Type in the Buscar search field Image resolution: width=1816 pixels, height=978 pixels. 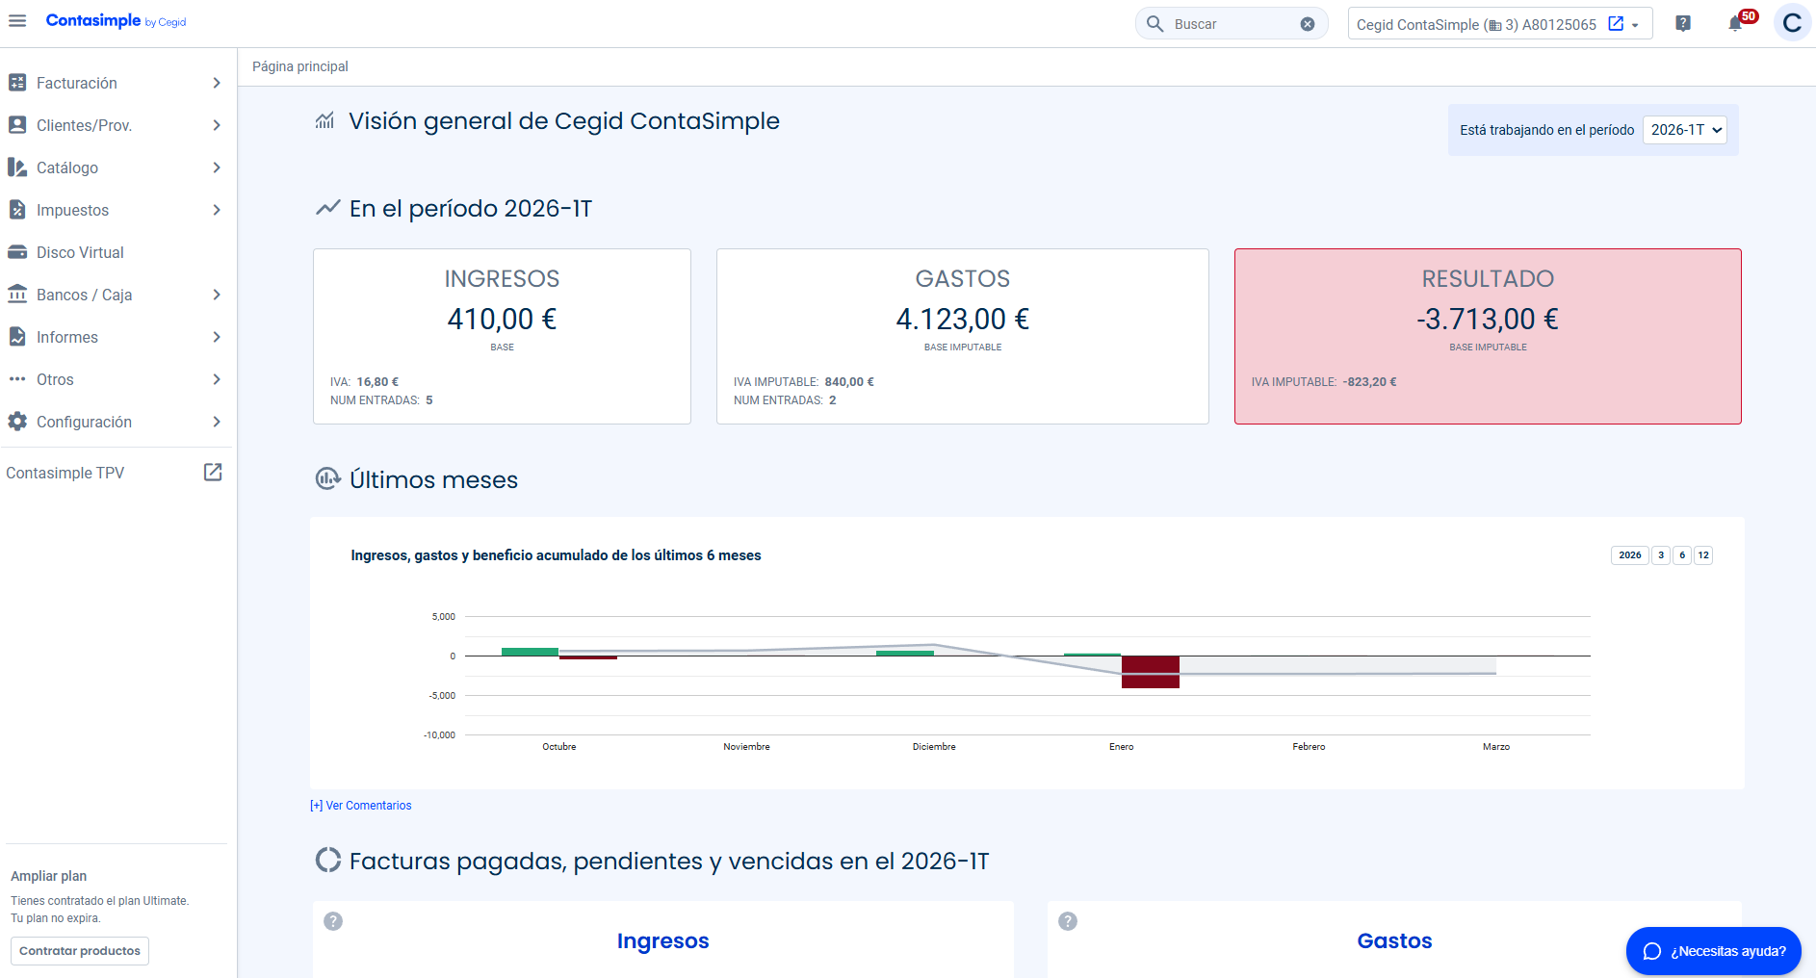tap(1231, 24)
